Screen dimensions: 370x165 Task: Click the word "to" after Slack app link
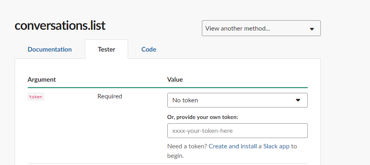pyautogui.click(x=294, y=146)
